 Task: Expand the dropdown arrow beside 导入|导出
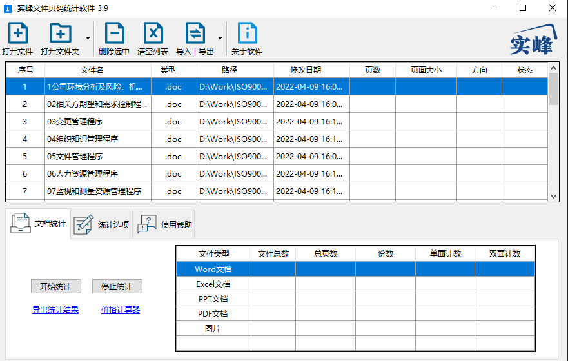(220, 39)
